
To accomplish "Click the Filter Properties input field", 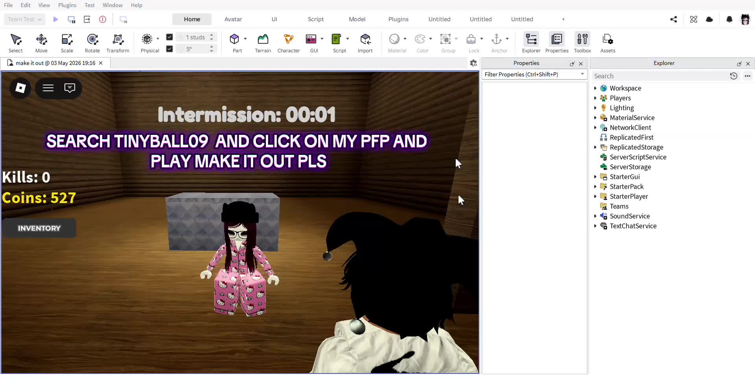I will click(x=531, y=74).
